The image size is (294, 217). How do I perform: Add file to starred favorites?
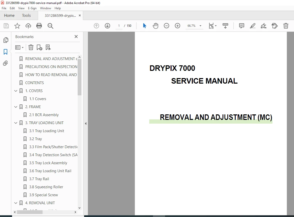pyautogui.click(x=17, y=26)
